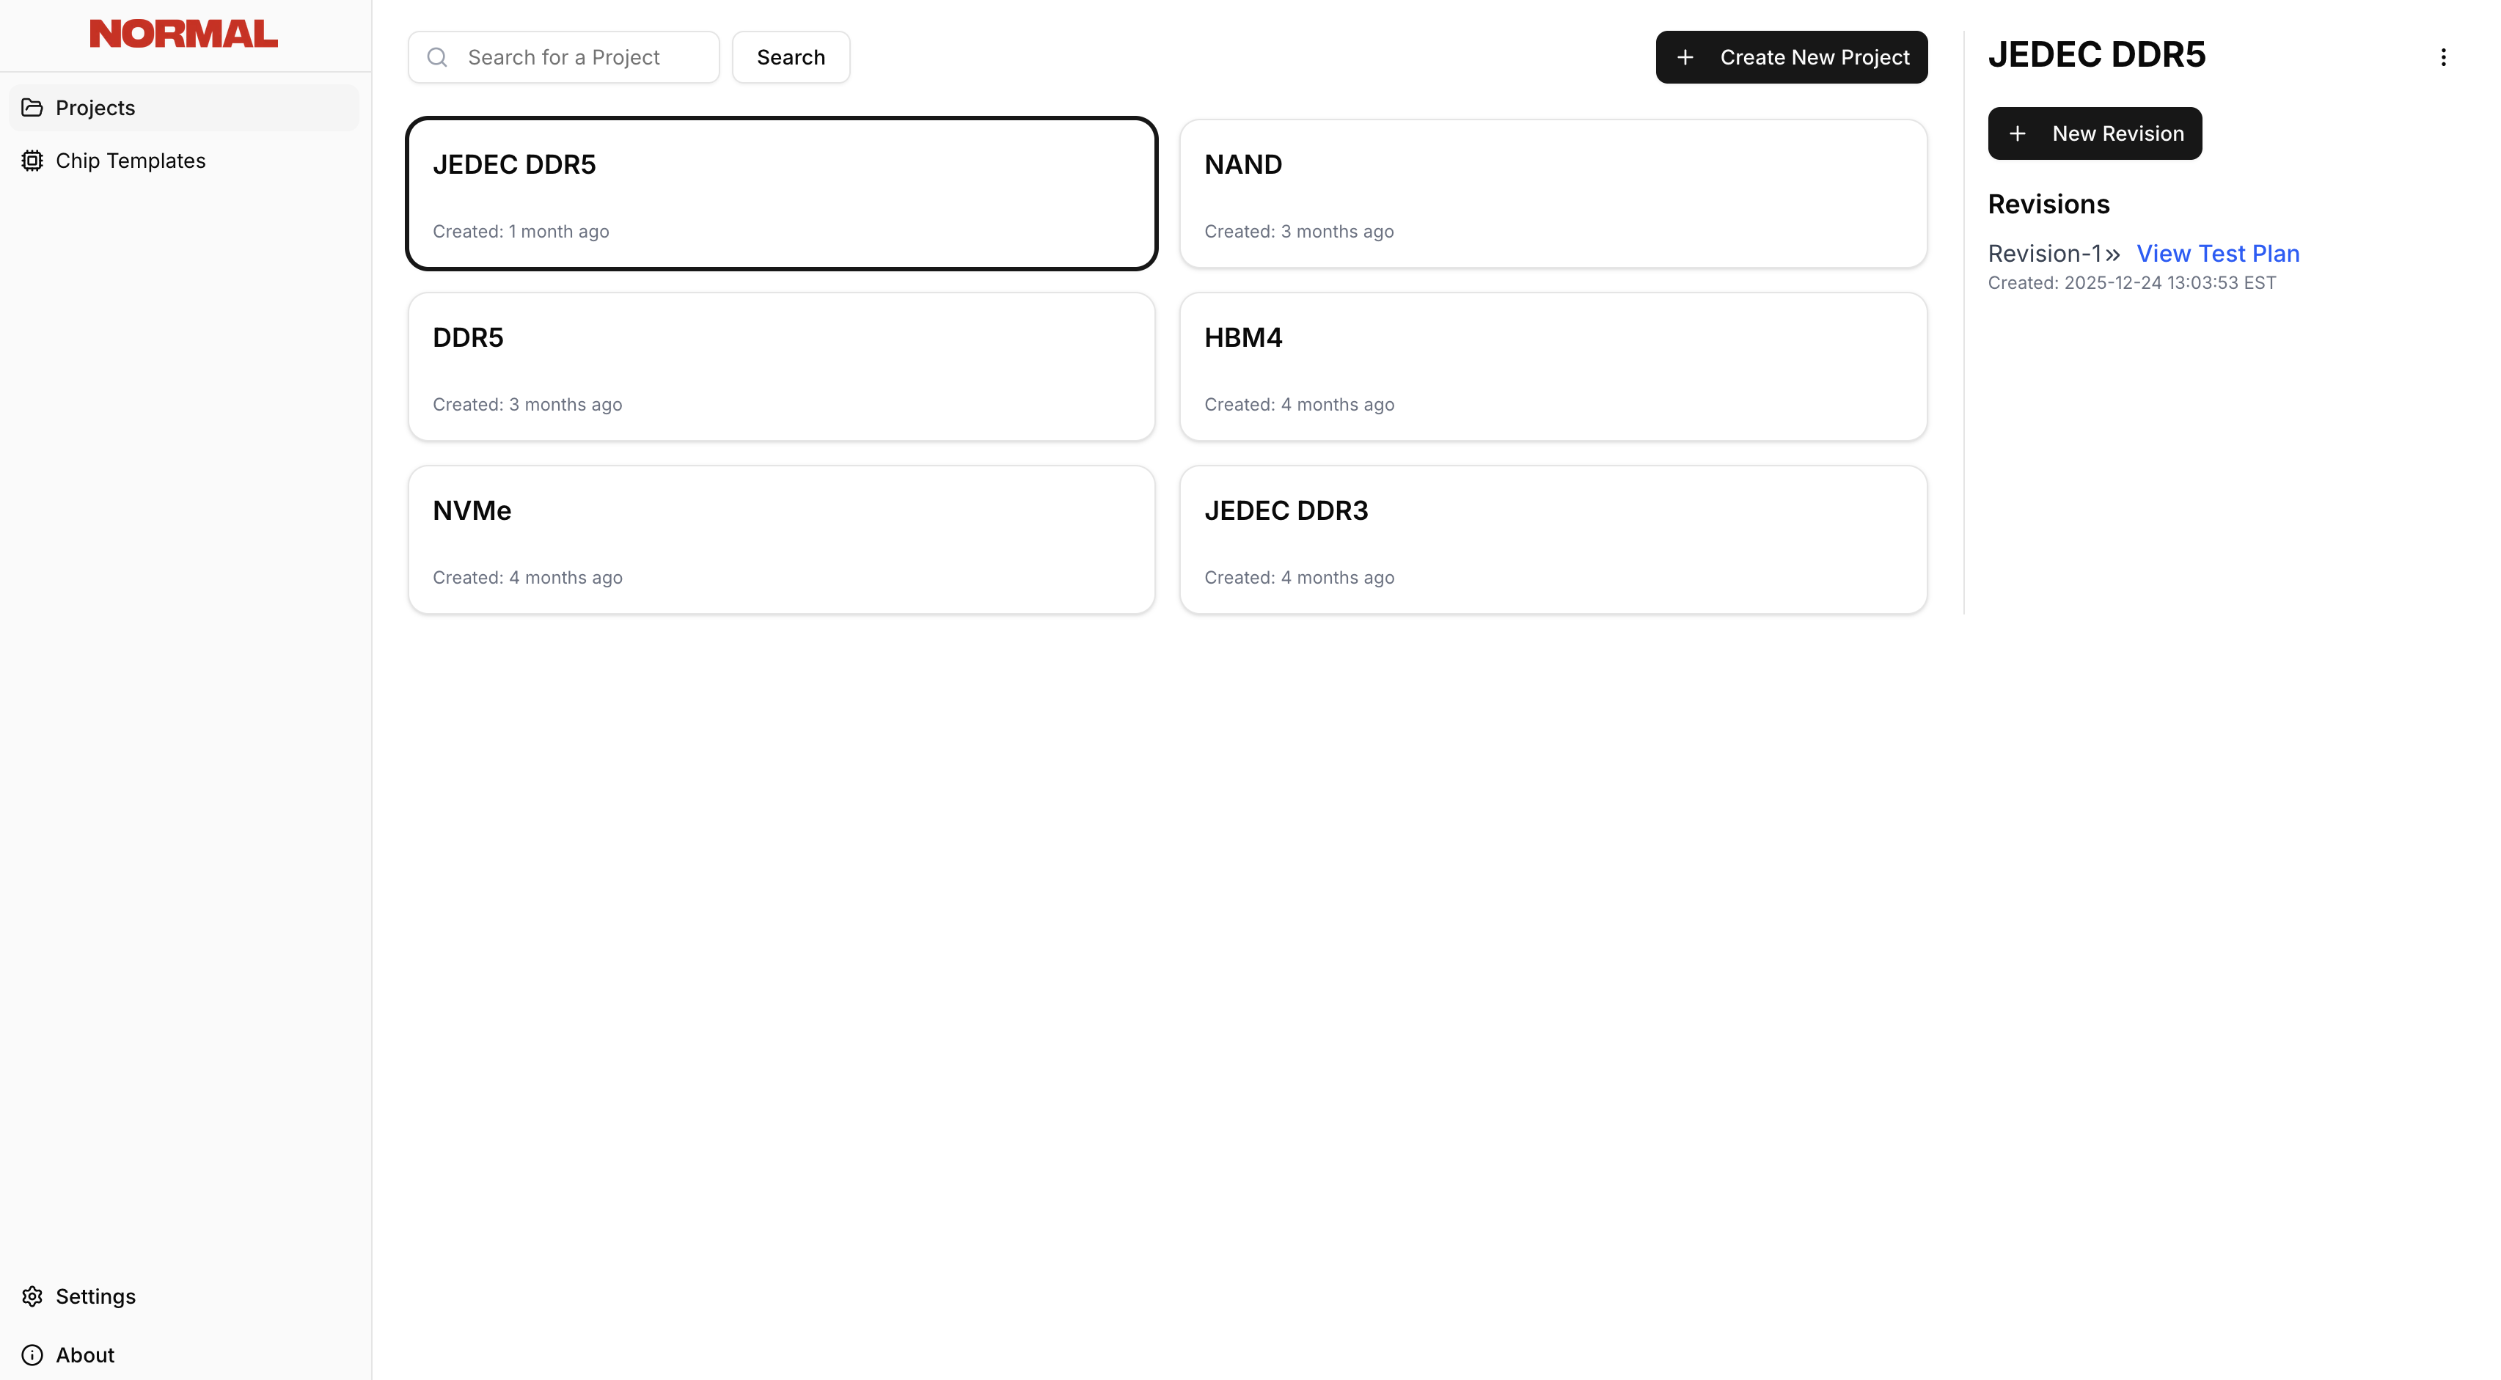Select the Projects folder icon in sidebar
The image size is (2501, 1380).
tap(32, 107)
